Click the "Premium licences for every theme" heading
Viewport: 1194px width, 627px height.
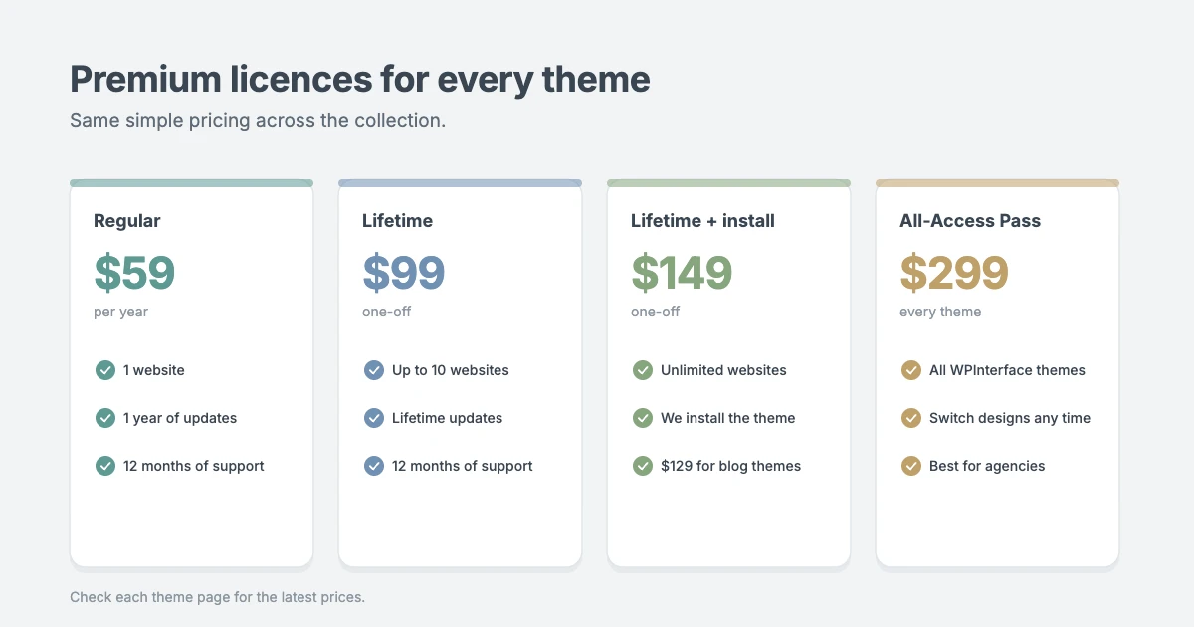[x=360, y=79]
